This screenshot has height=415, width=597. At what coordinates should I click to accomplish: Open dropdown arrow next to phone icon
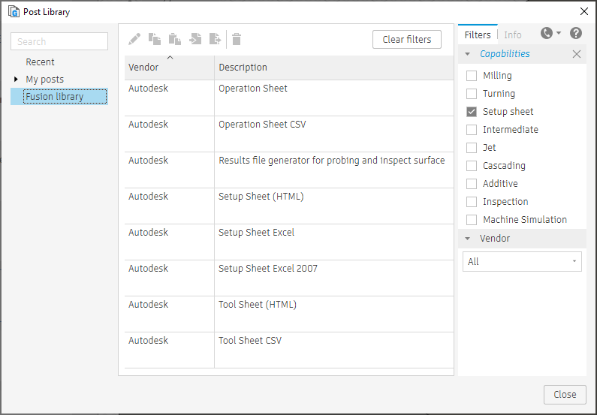click(559, 33)
